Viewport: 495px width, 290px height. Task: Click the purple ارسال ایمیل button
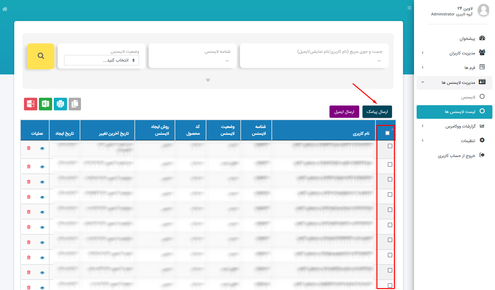click(x=344, y=112)
